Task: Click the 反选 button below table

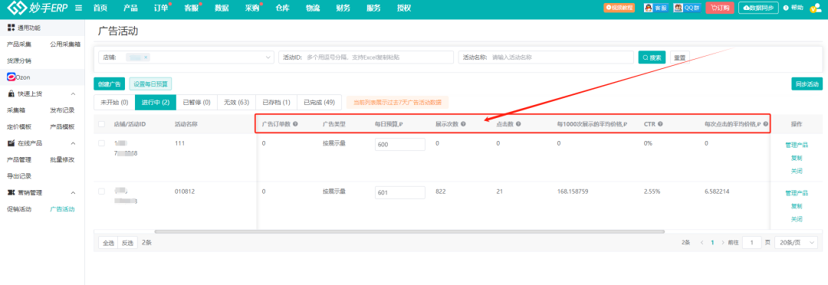Action: point(128,243)
